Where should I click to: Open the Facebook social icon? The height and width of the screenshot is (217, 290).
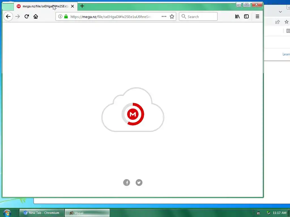click(127, 183)
